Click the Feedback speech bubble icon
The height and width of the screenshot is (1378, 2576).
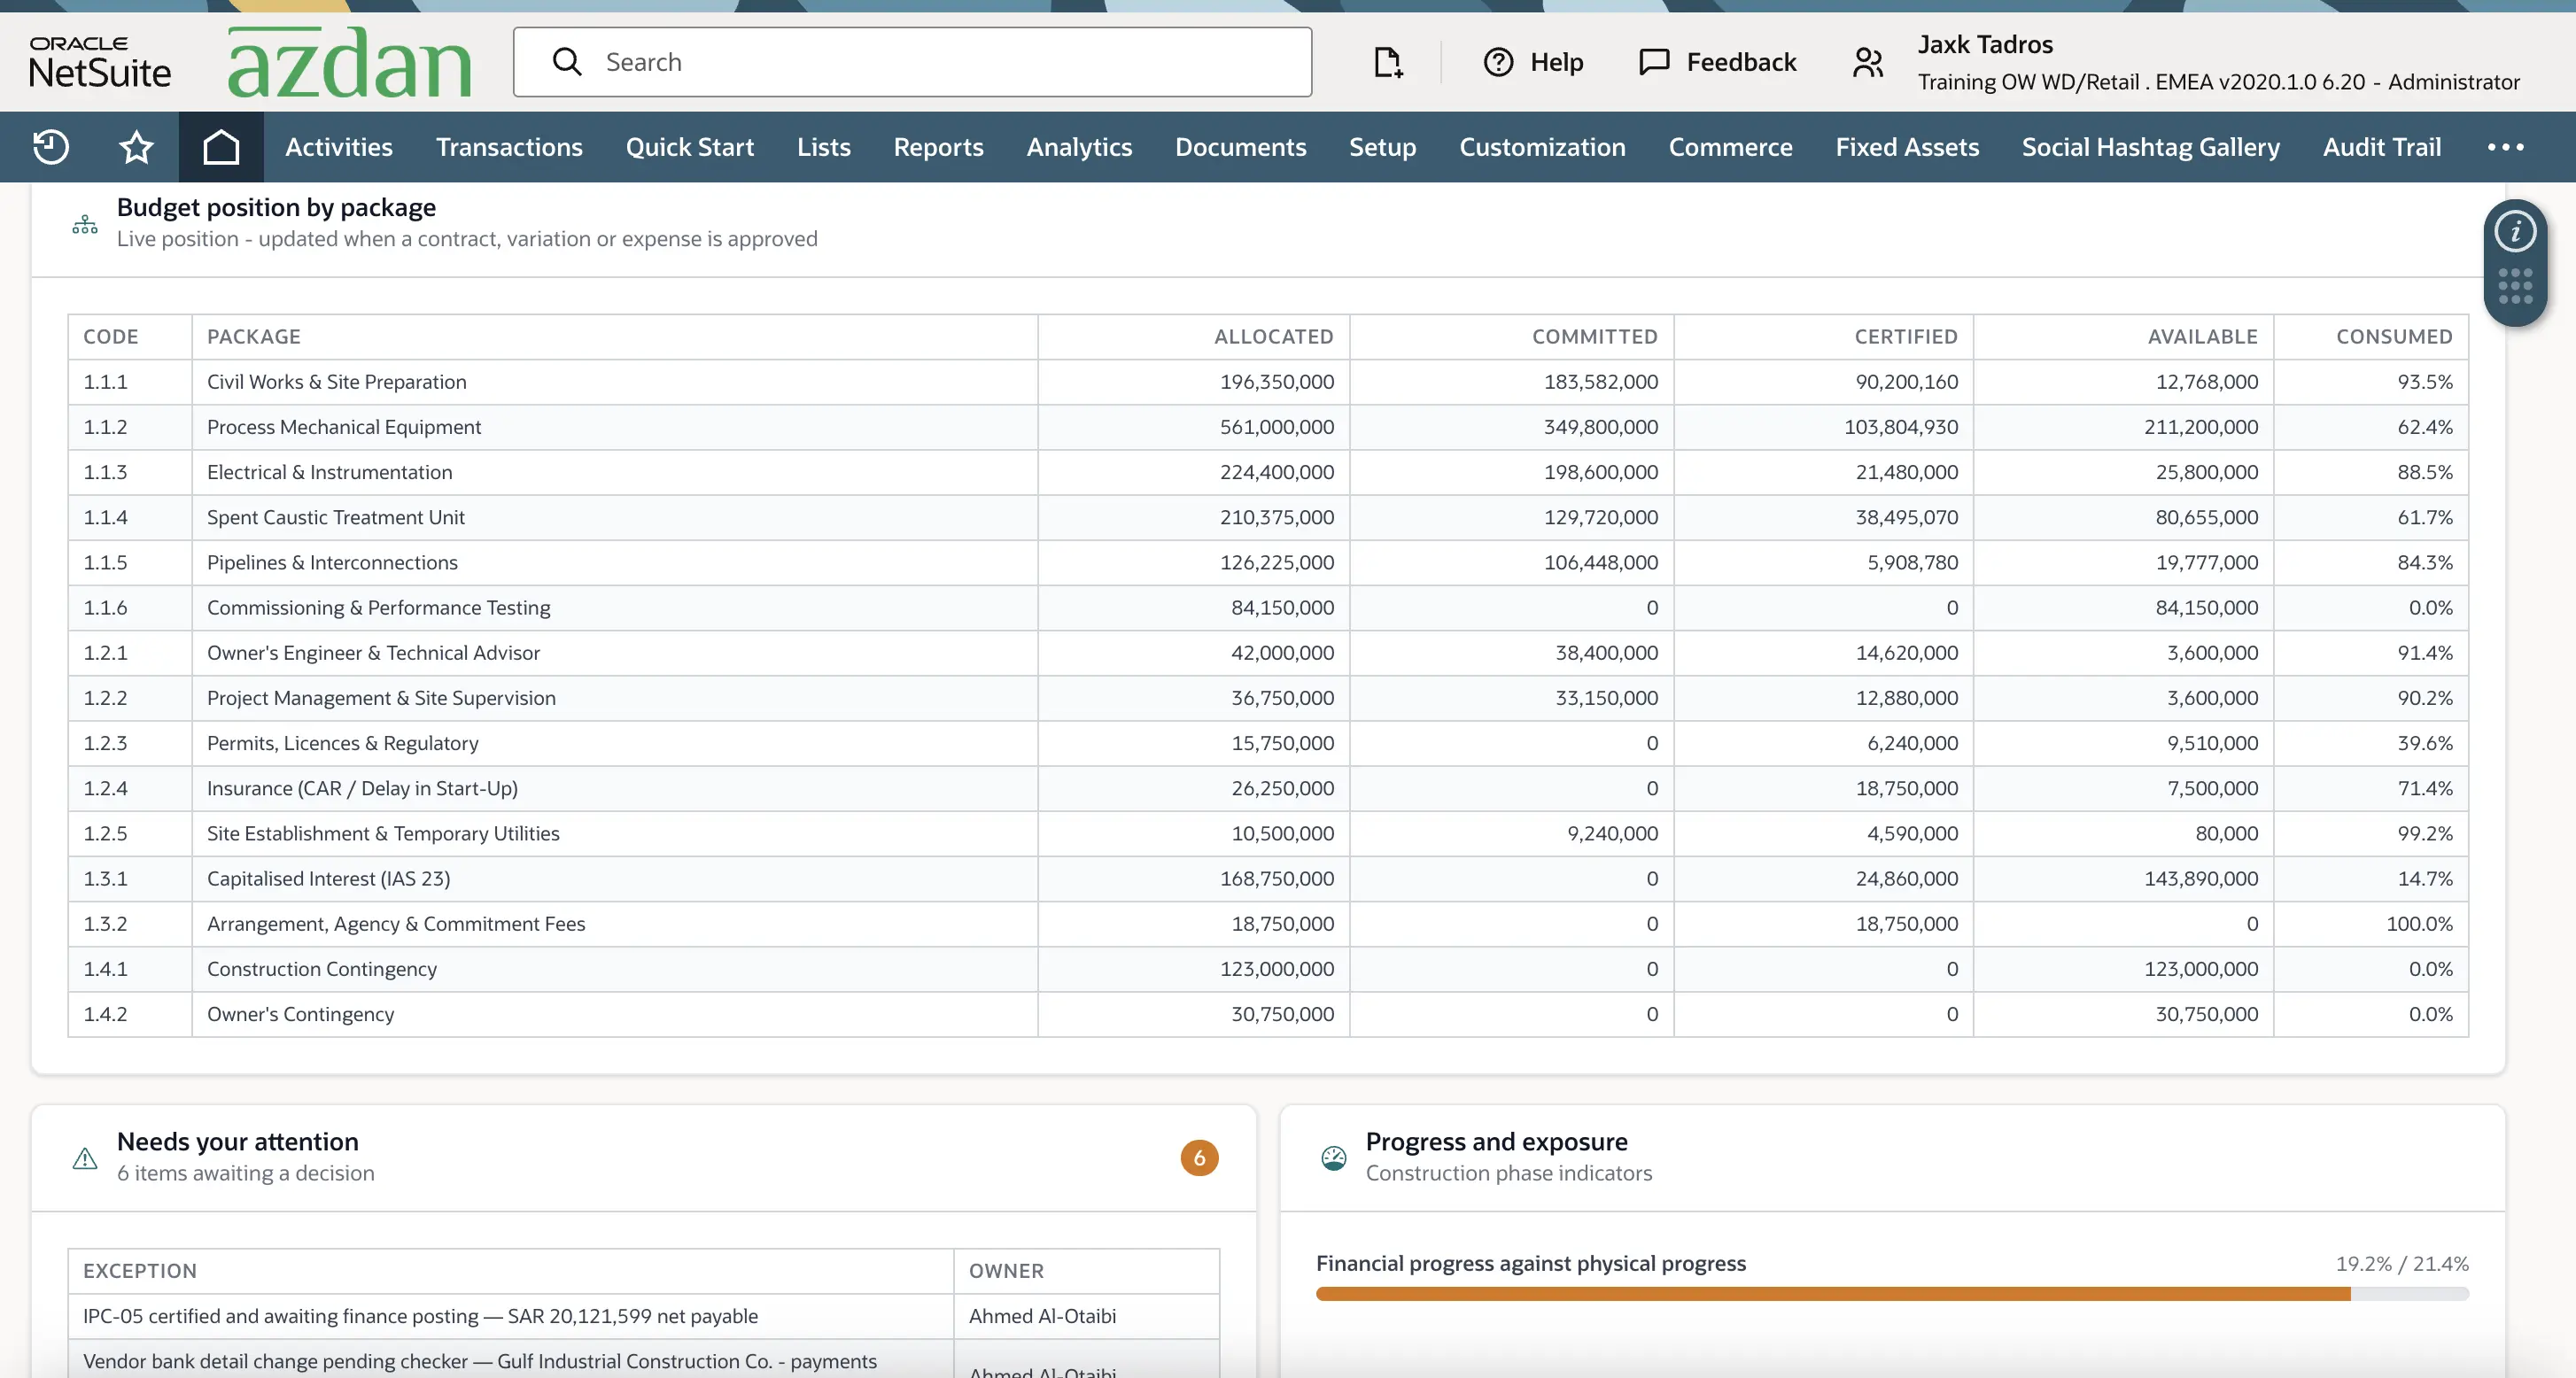pos(1654,62)
